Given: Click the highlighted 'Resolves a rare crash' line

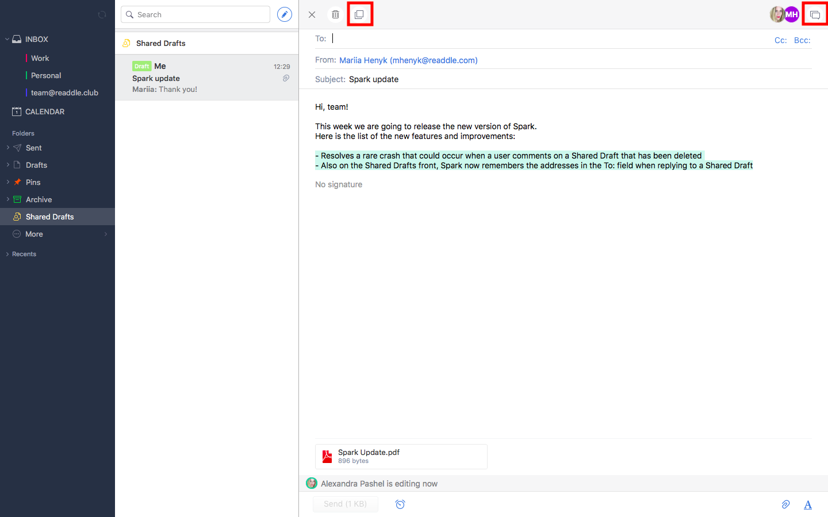Looking at the screenshot, I should (x=509, y=156).
